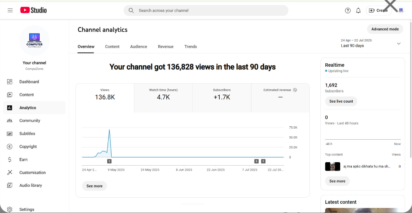Viewport: 412px width, 213px height.
Task: Select the Watch time (hours) card
Action: pos(163,98)
